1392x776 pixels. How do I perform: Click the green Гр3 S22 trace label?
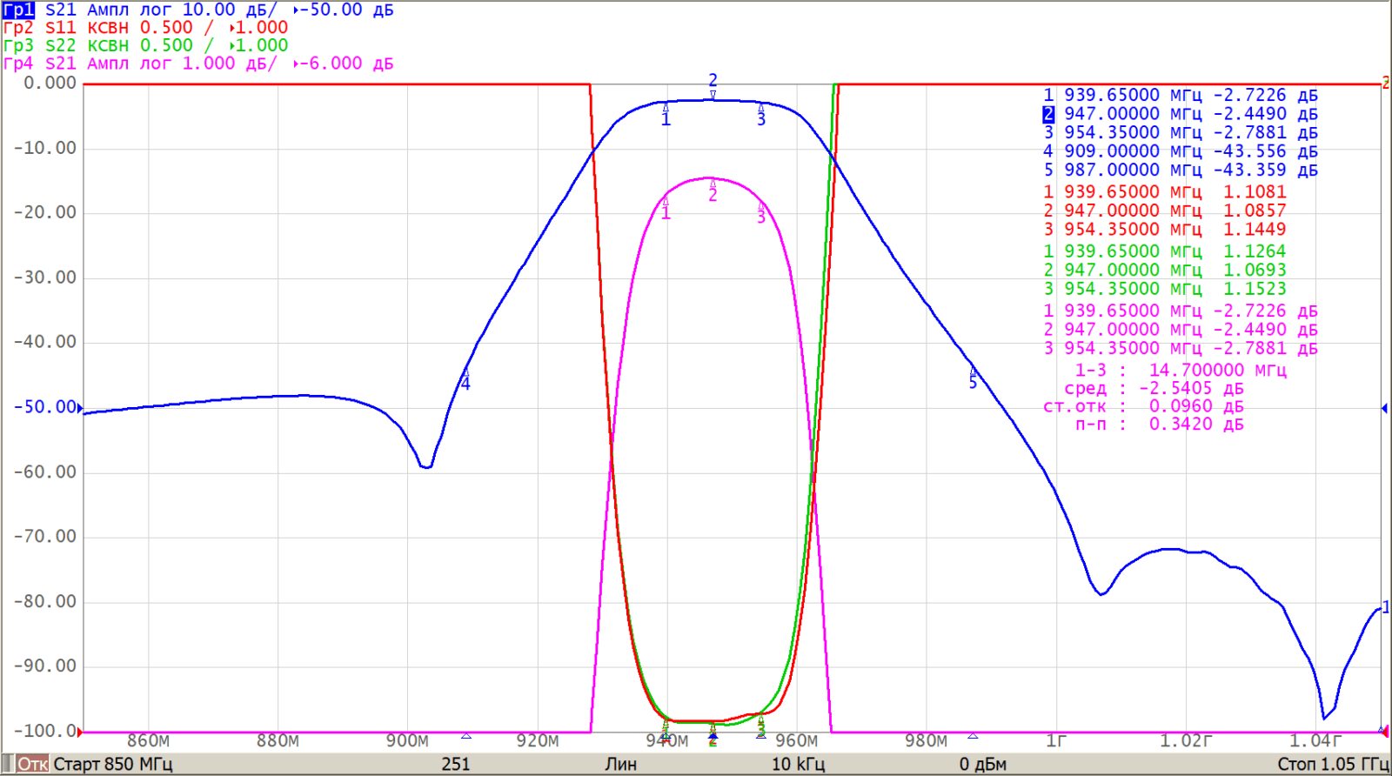(18, 45)
